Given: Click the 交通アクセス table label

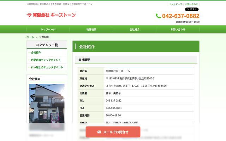Looking at the screenshot, I should coord(87,86).
